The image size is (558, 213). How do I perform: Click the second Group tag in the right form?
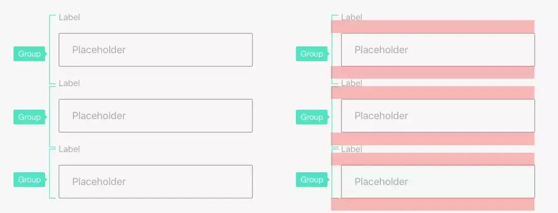(312, 117)
